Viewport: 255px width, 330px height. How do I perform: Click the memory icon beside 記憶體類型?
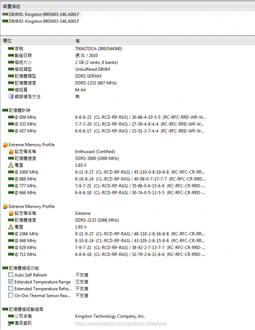(x=11, y=76)
